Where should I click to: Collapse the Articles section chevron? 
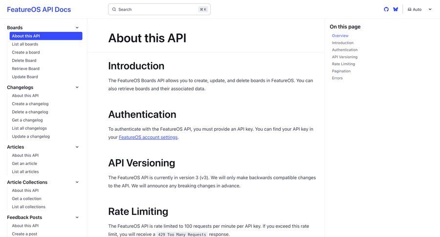(77, 147)
